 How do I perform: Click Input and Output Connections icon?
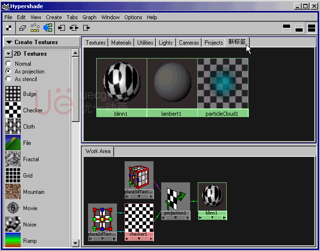coord(74,28)
